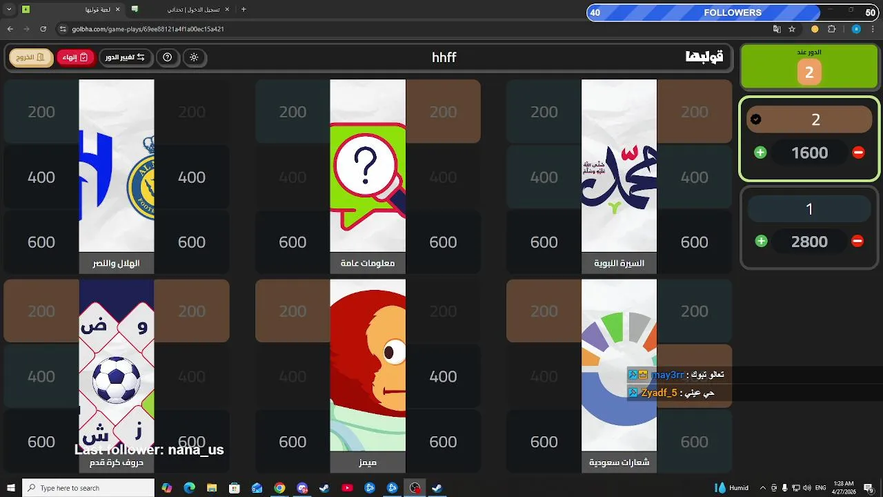
Task: Pick the 200 cell left of معلومات عامة
Action: 292,112
